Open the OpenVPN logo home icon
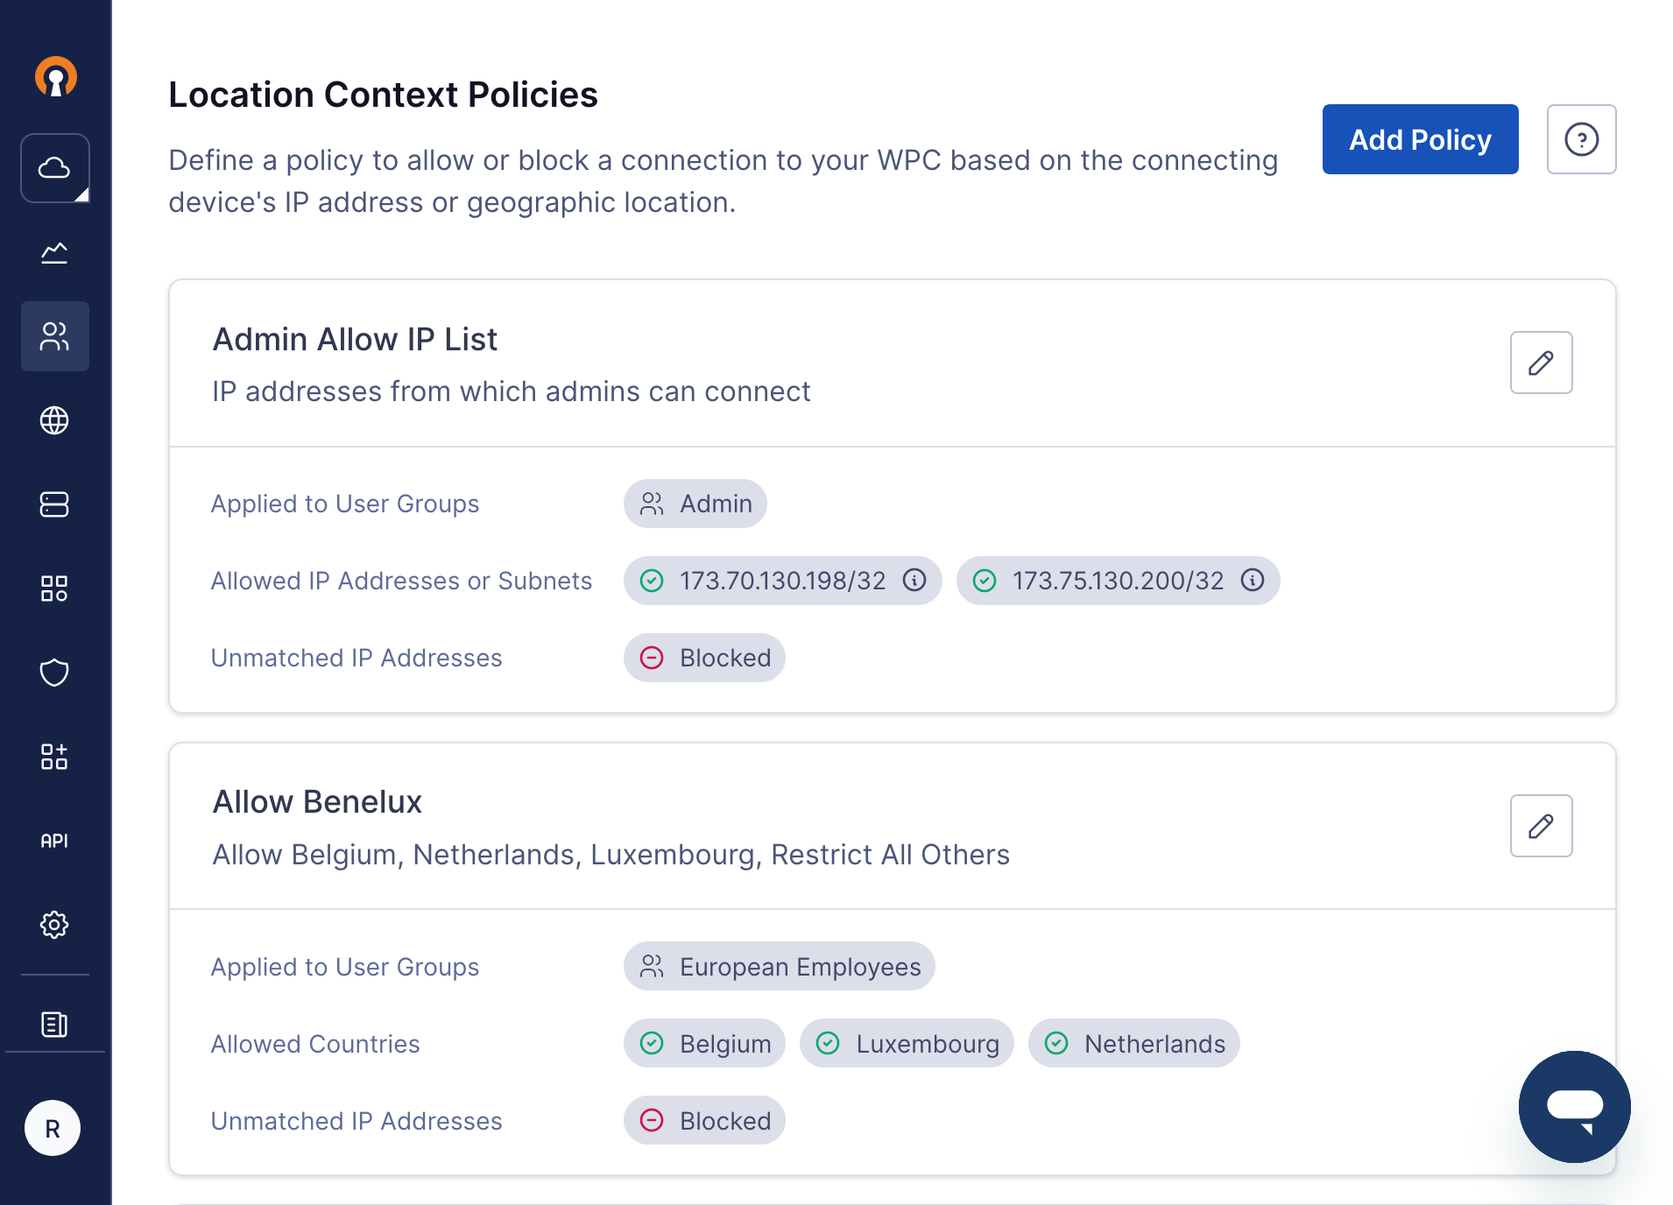The image size is (1673, 1205). 55,79
